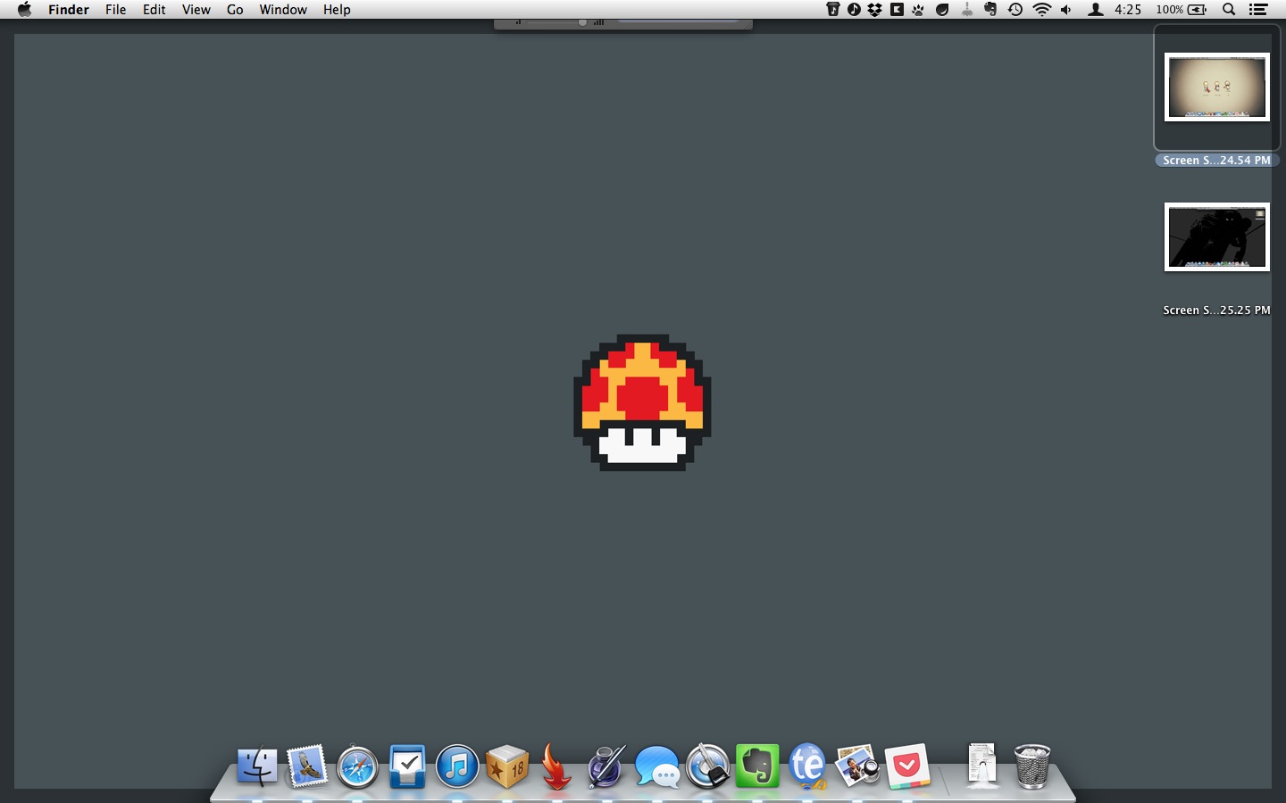Open the View menu
Screen dimensions: 1286x803
pos(196,10)
